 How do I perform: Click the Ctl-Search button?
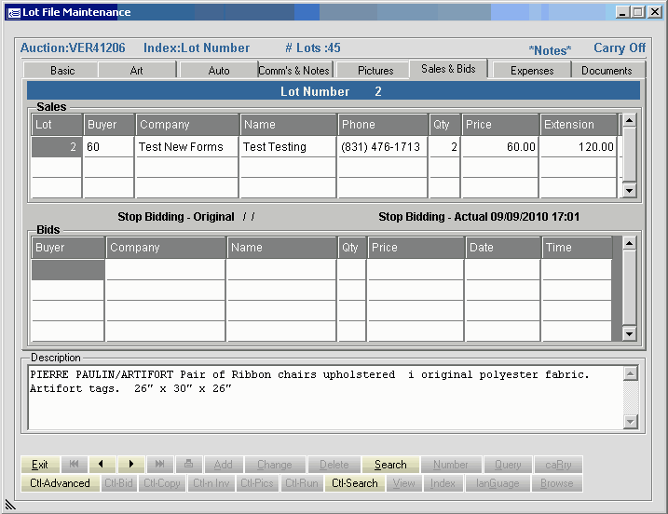(354, 483)
